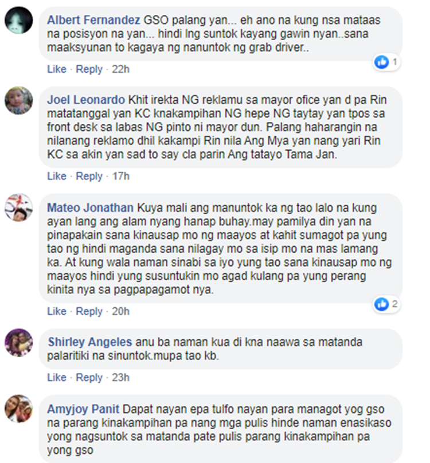Open the Amyjoy Panit name link
Image resolution: width=430 pixels, height=463 pixels.
click(83, 409)
